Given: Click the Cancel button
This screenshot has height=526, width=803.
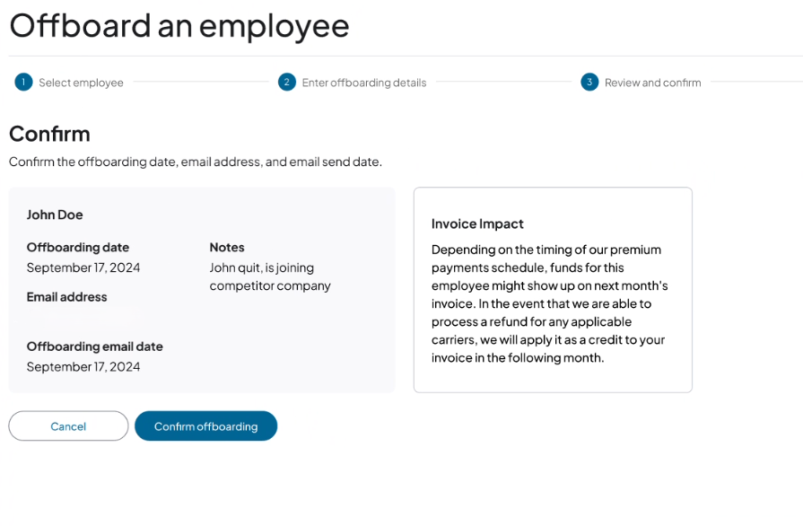Looking at the screenshot, I should pos(67,425).
